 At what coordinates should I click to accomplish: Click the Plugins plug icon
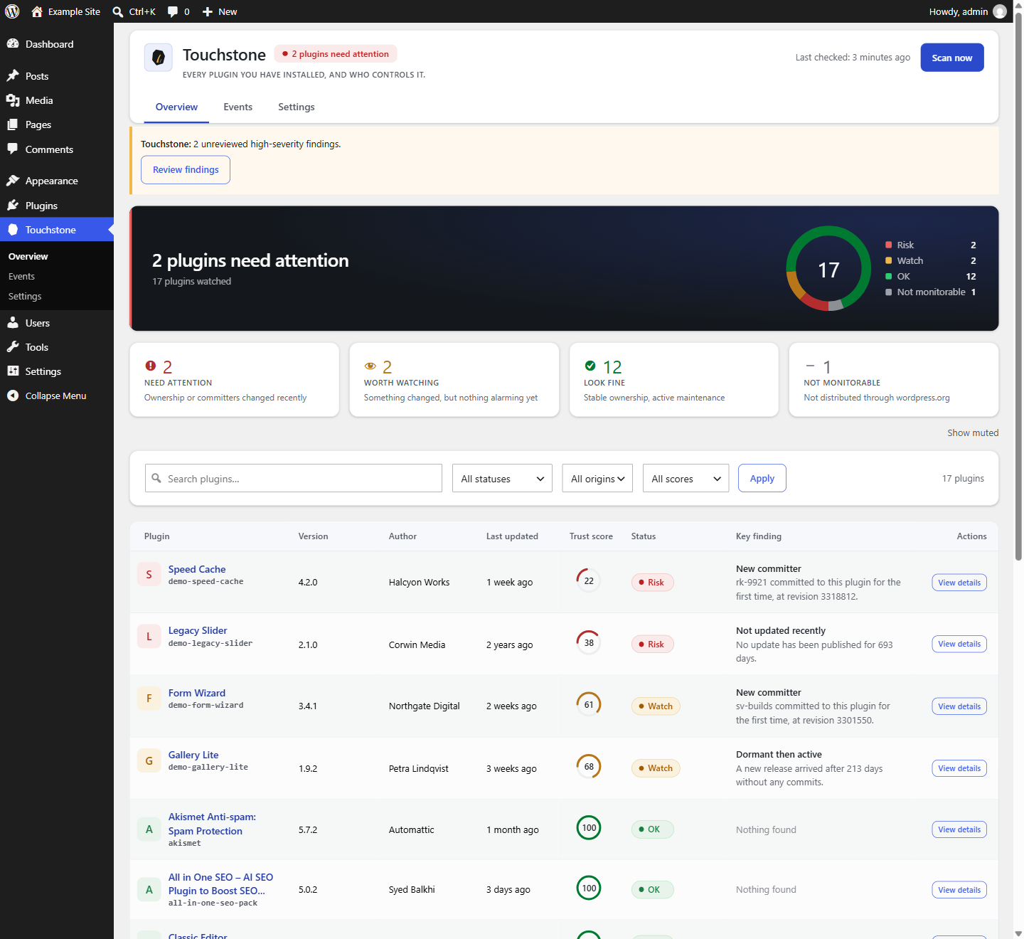tap(13, 205)
